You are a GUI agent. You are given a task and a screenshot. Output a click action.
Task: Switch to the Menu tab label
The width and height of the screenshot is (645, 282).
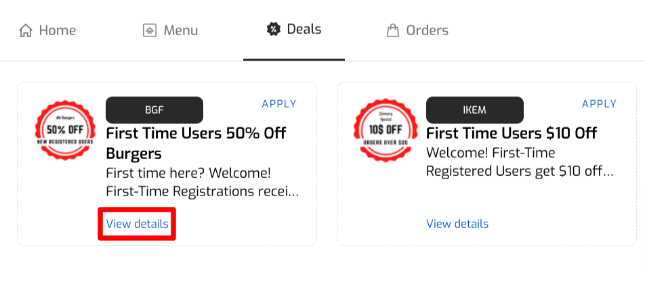181,30
